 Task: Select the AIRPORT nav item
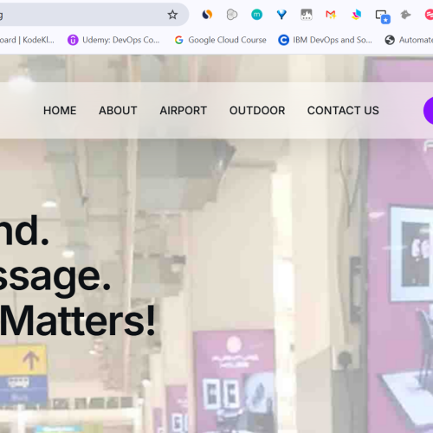point(184,111)
